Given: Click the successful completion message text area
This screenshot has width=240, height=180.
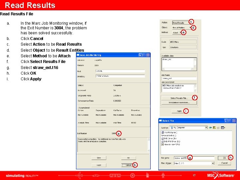Looking at the screenshot, I should click(112, 145).
